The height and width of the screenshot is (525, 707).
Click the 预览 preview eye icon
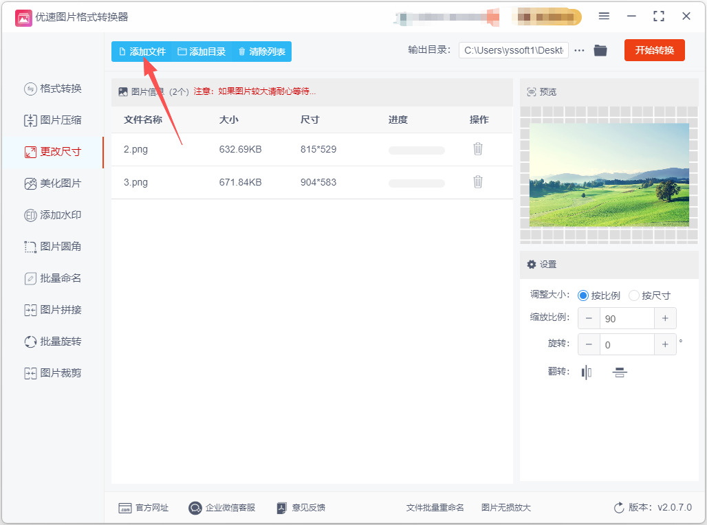tap(532, 92)
